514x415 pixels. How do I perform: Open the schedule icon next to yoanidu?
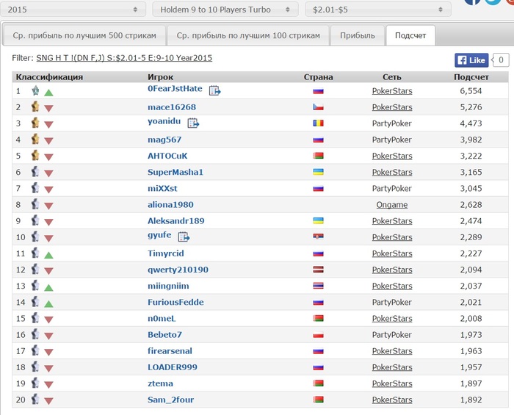(193, 123)
